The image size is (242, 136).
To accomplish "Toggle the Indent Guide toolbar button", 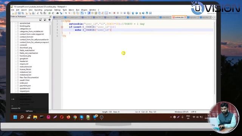I will point(89,13).
